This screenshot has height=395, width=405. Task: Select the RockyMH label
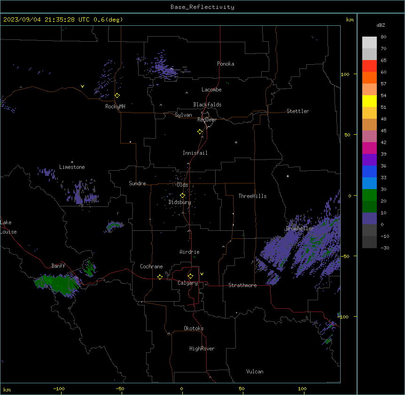[x=115, y=106]
